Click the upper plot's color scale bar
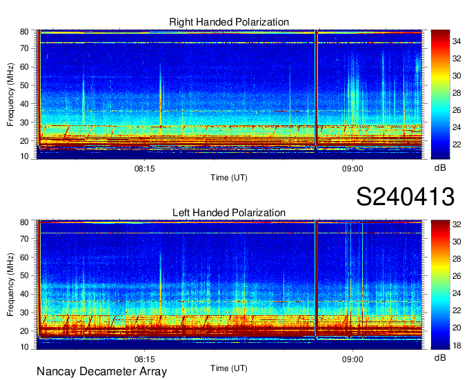 pyautogui.click(x=440, y=94)
